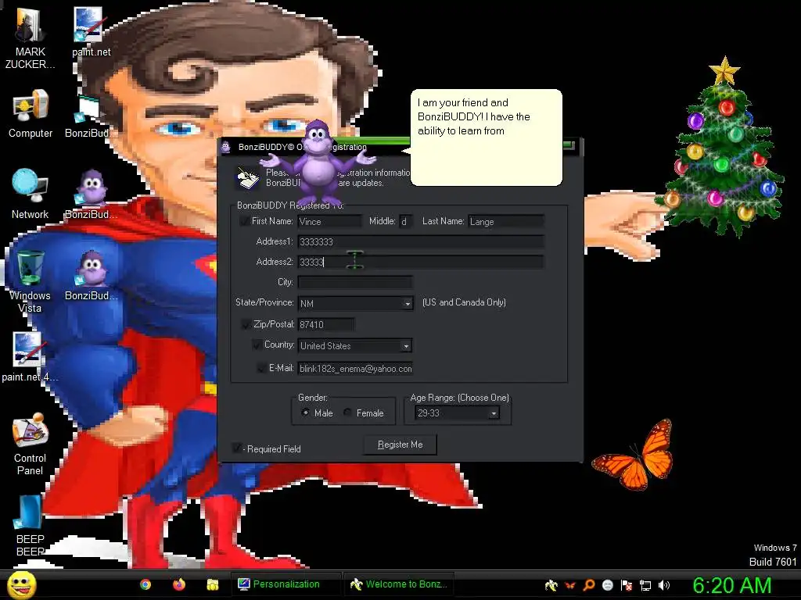Click the Address2 field
Viewport: 801px width, 600px height.
421,262
